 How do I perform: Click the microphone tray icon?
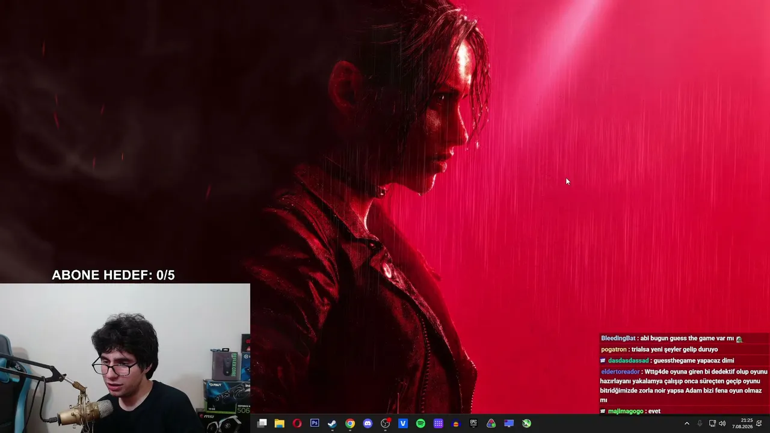click(x=700, y=423)
